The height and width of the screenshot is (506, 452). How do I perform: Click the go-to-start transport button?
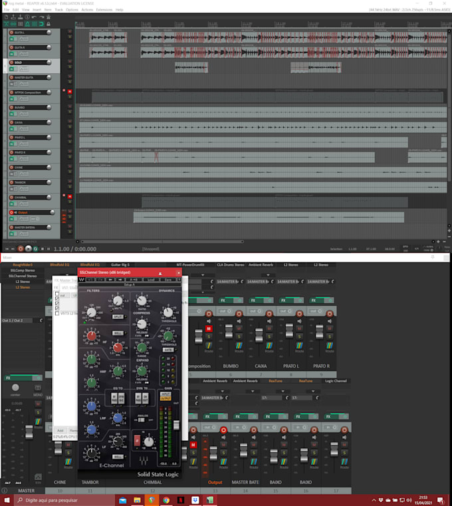tap(7, 249)
